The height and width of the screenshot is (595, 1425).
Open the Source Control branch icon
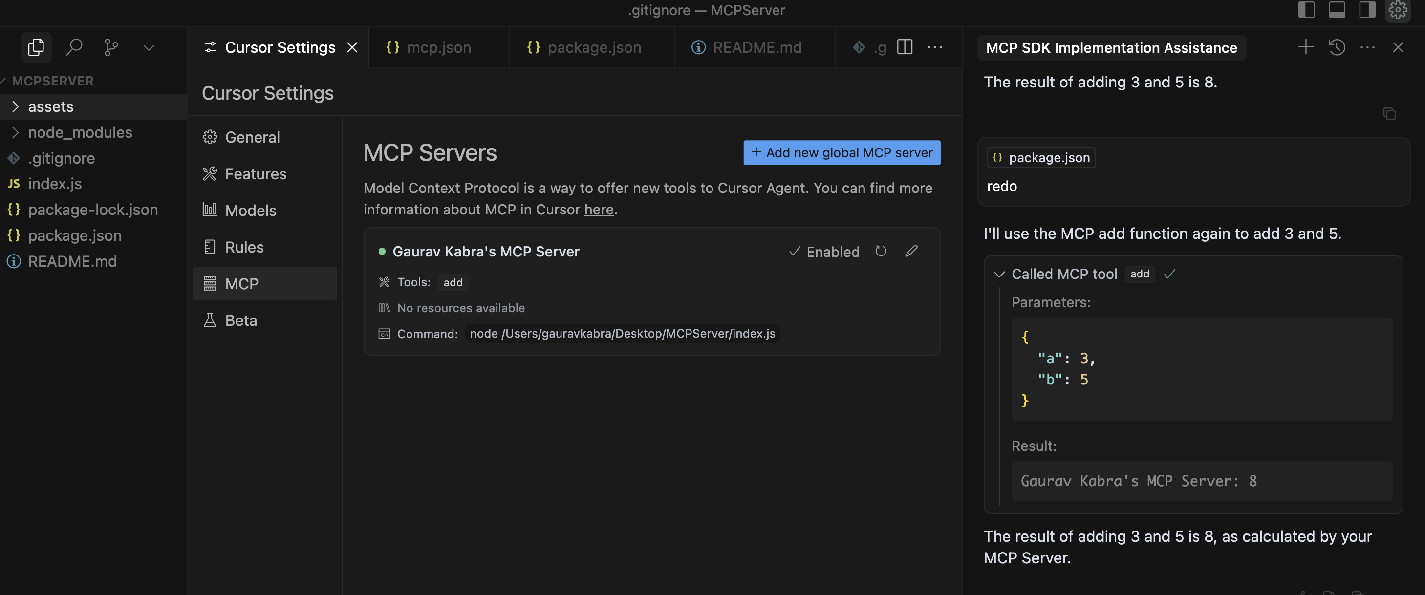click(x=111, y=47)
